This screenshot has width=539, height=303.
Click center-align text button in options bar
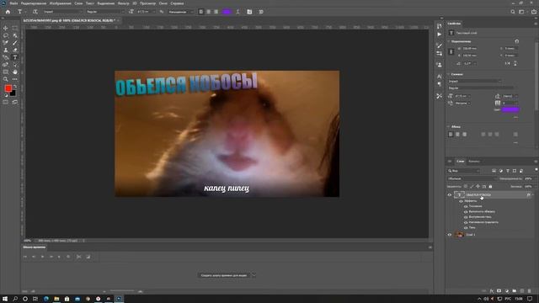point(208,12)
